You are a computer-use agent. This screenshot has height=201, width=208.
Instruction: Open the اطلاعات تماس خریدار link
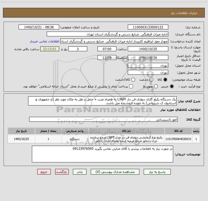click(45, 41)
